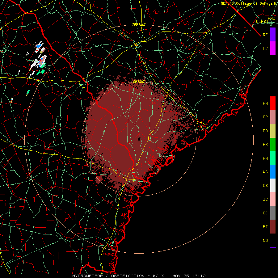Select the yellow BD legend swatch

point(273,131)
